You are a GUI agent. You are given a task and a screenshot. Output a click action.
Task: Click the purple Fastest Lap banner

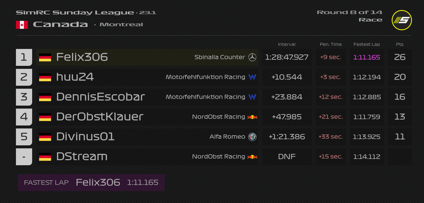(x=91, y=183)
